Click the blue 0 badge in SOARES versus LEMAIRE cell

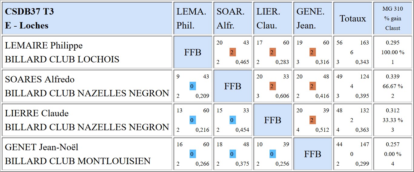(193, 86)
